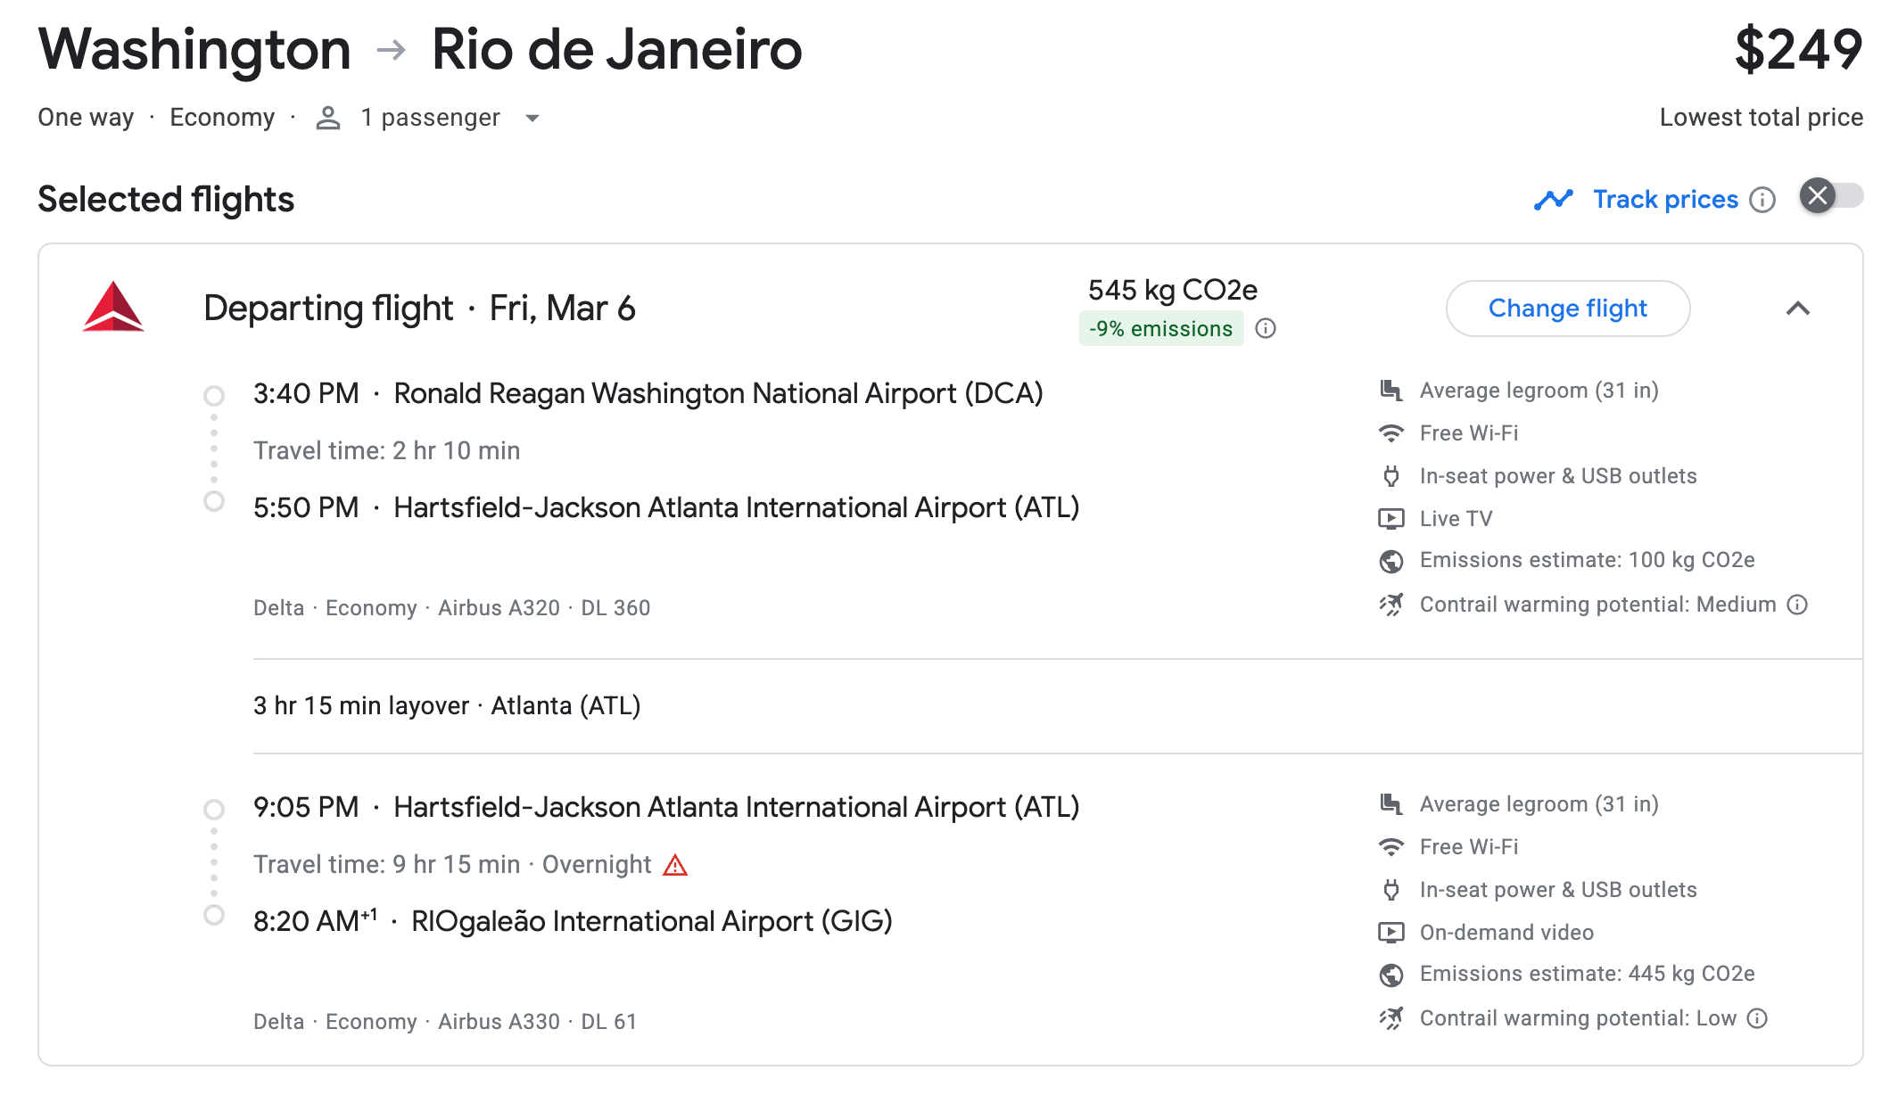1898x1095 pixels.
Task: Click the Live TV icon
Action: (1391, 518)
